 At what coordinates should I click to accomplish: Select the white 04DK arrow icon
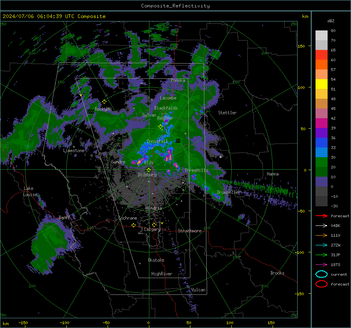(321, 226)
